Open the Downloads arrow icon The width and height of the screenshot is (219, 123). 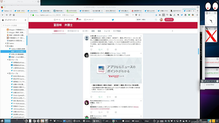[156, 15]
